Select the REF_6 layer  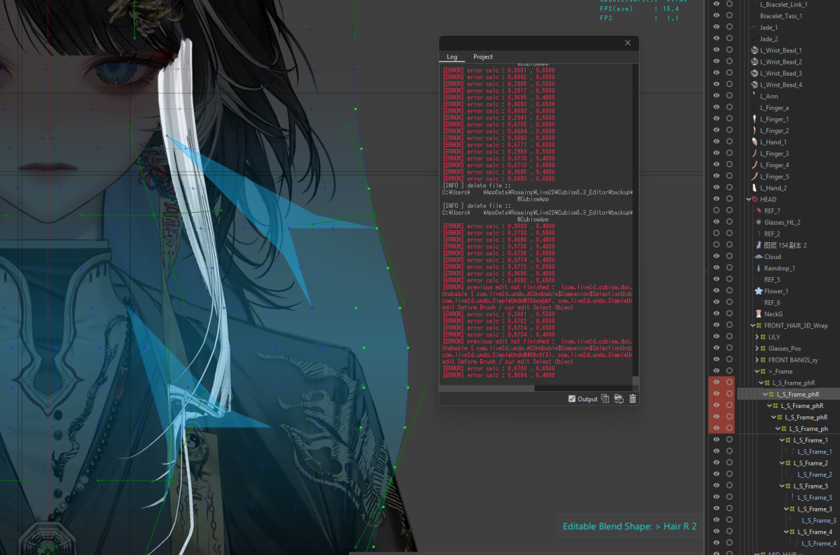(772, 303)
